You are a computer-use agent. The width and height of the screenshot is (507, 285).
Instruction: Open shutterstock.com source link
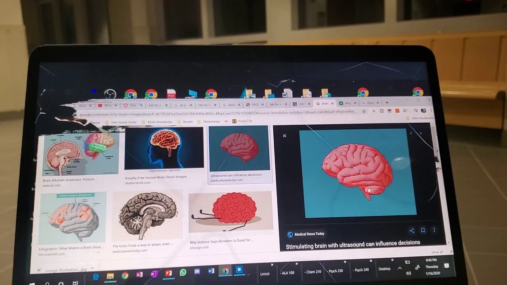137,183
